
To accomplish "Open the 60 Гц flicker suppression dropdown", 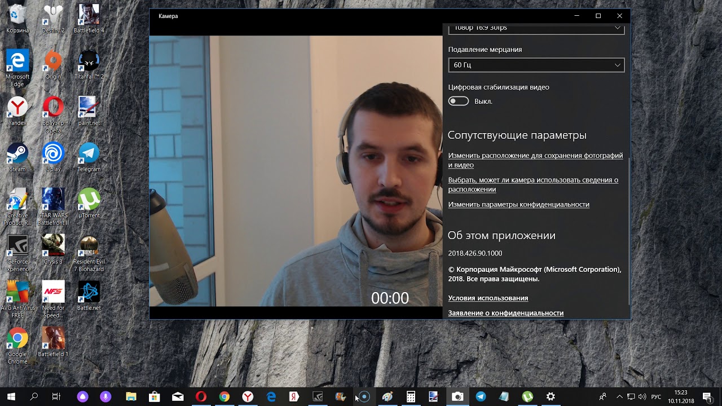I will tap(536, 65).
